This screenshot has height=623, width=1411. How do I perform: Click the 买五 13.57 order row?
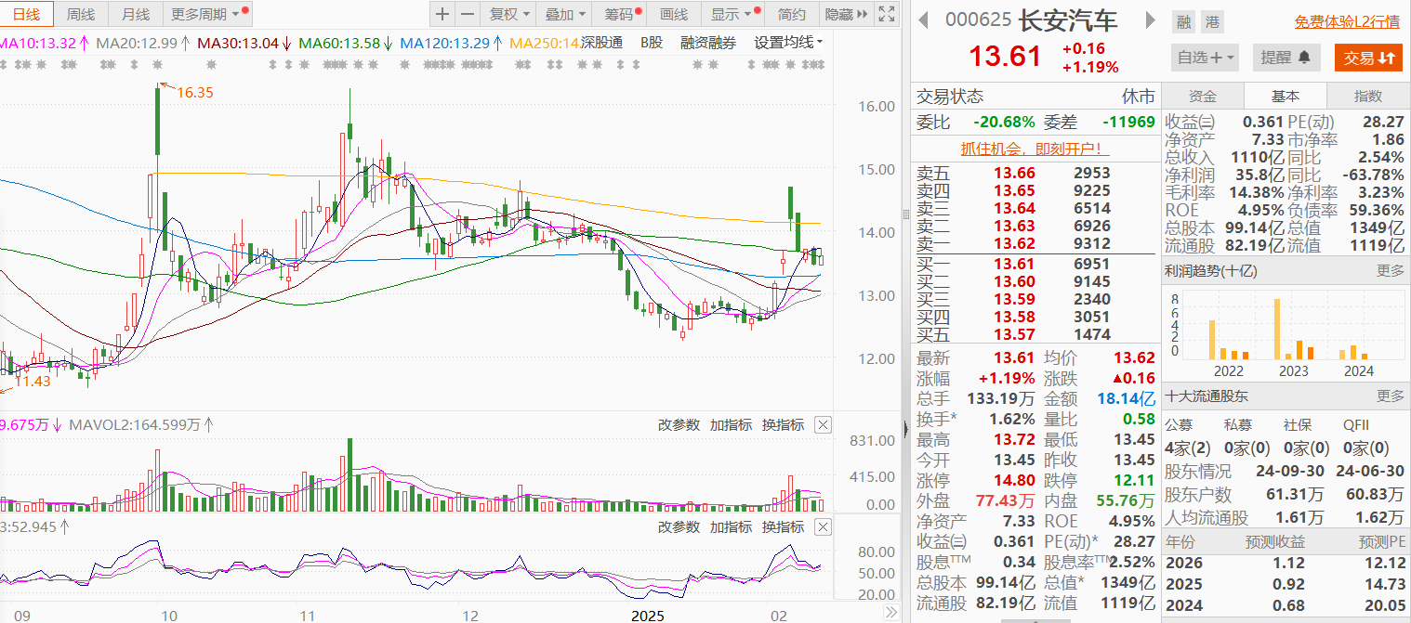(1035, 334)
